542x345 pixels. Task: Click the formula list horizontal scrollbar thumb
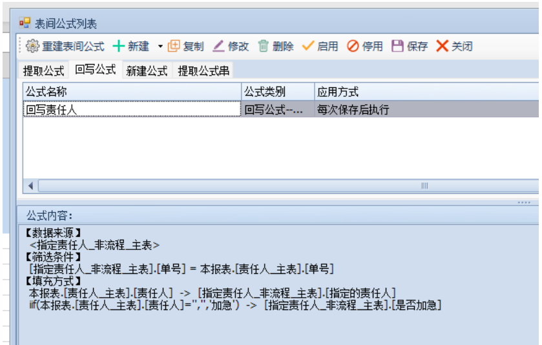coord(284,186)
